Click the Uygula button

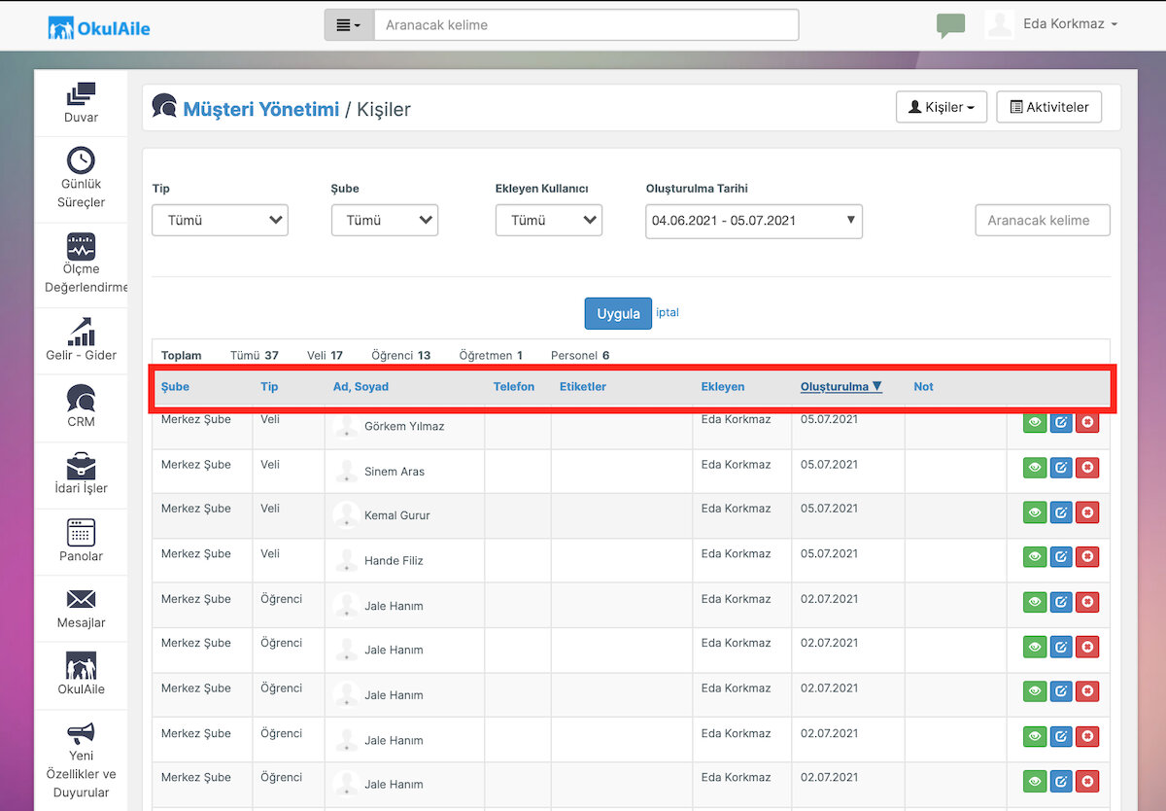pos(618,313)
